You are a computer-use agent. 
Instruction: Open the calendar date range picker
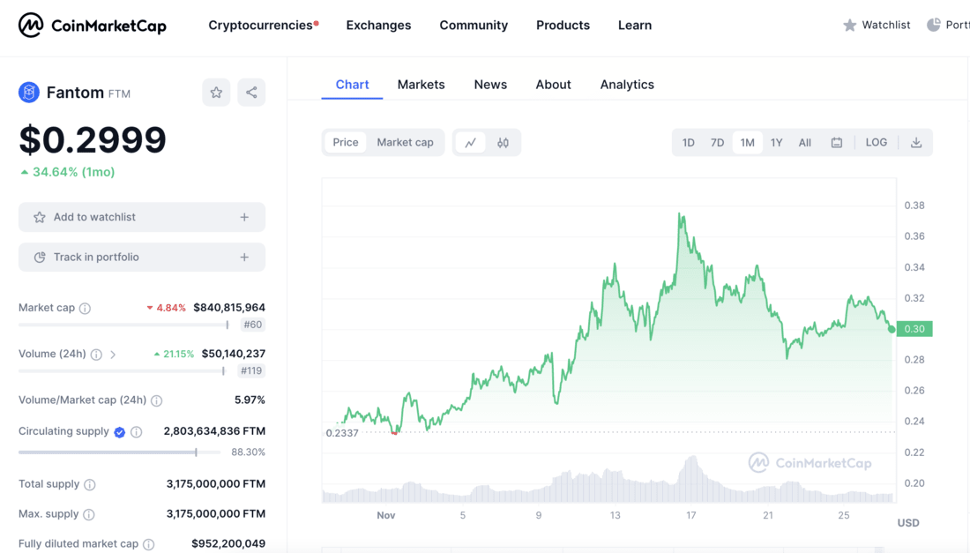(x=836, y=142)
